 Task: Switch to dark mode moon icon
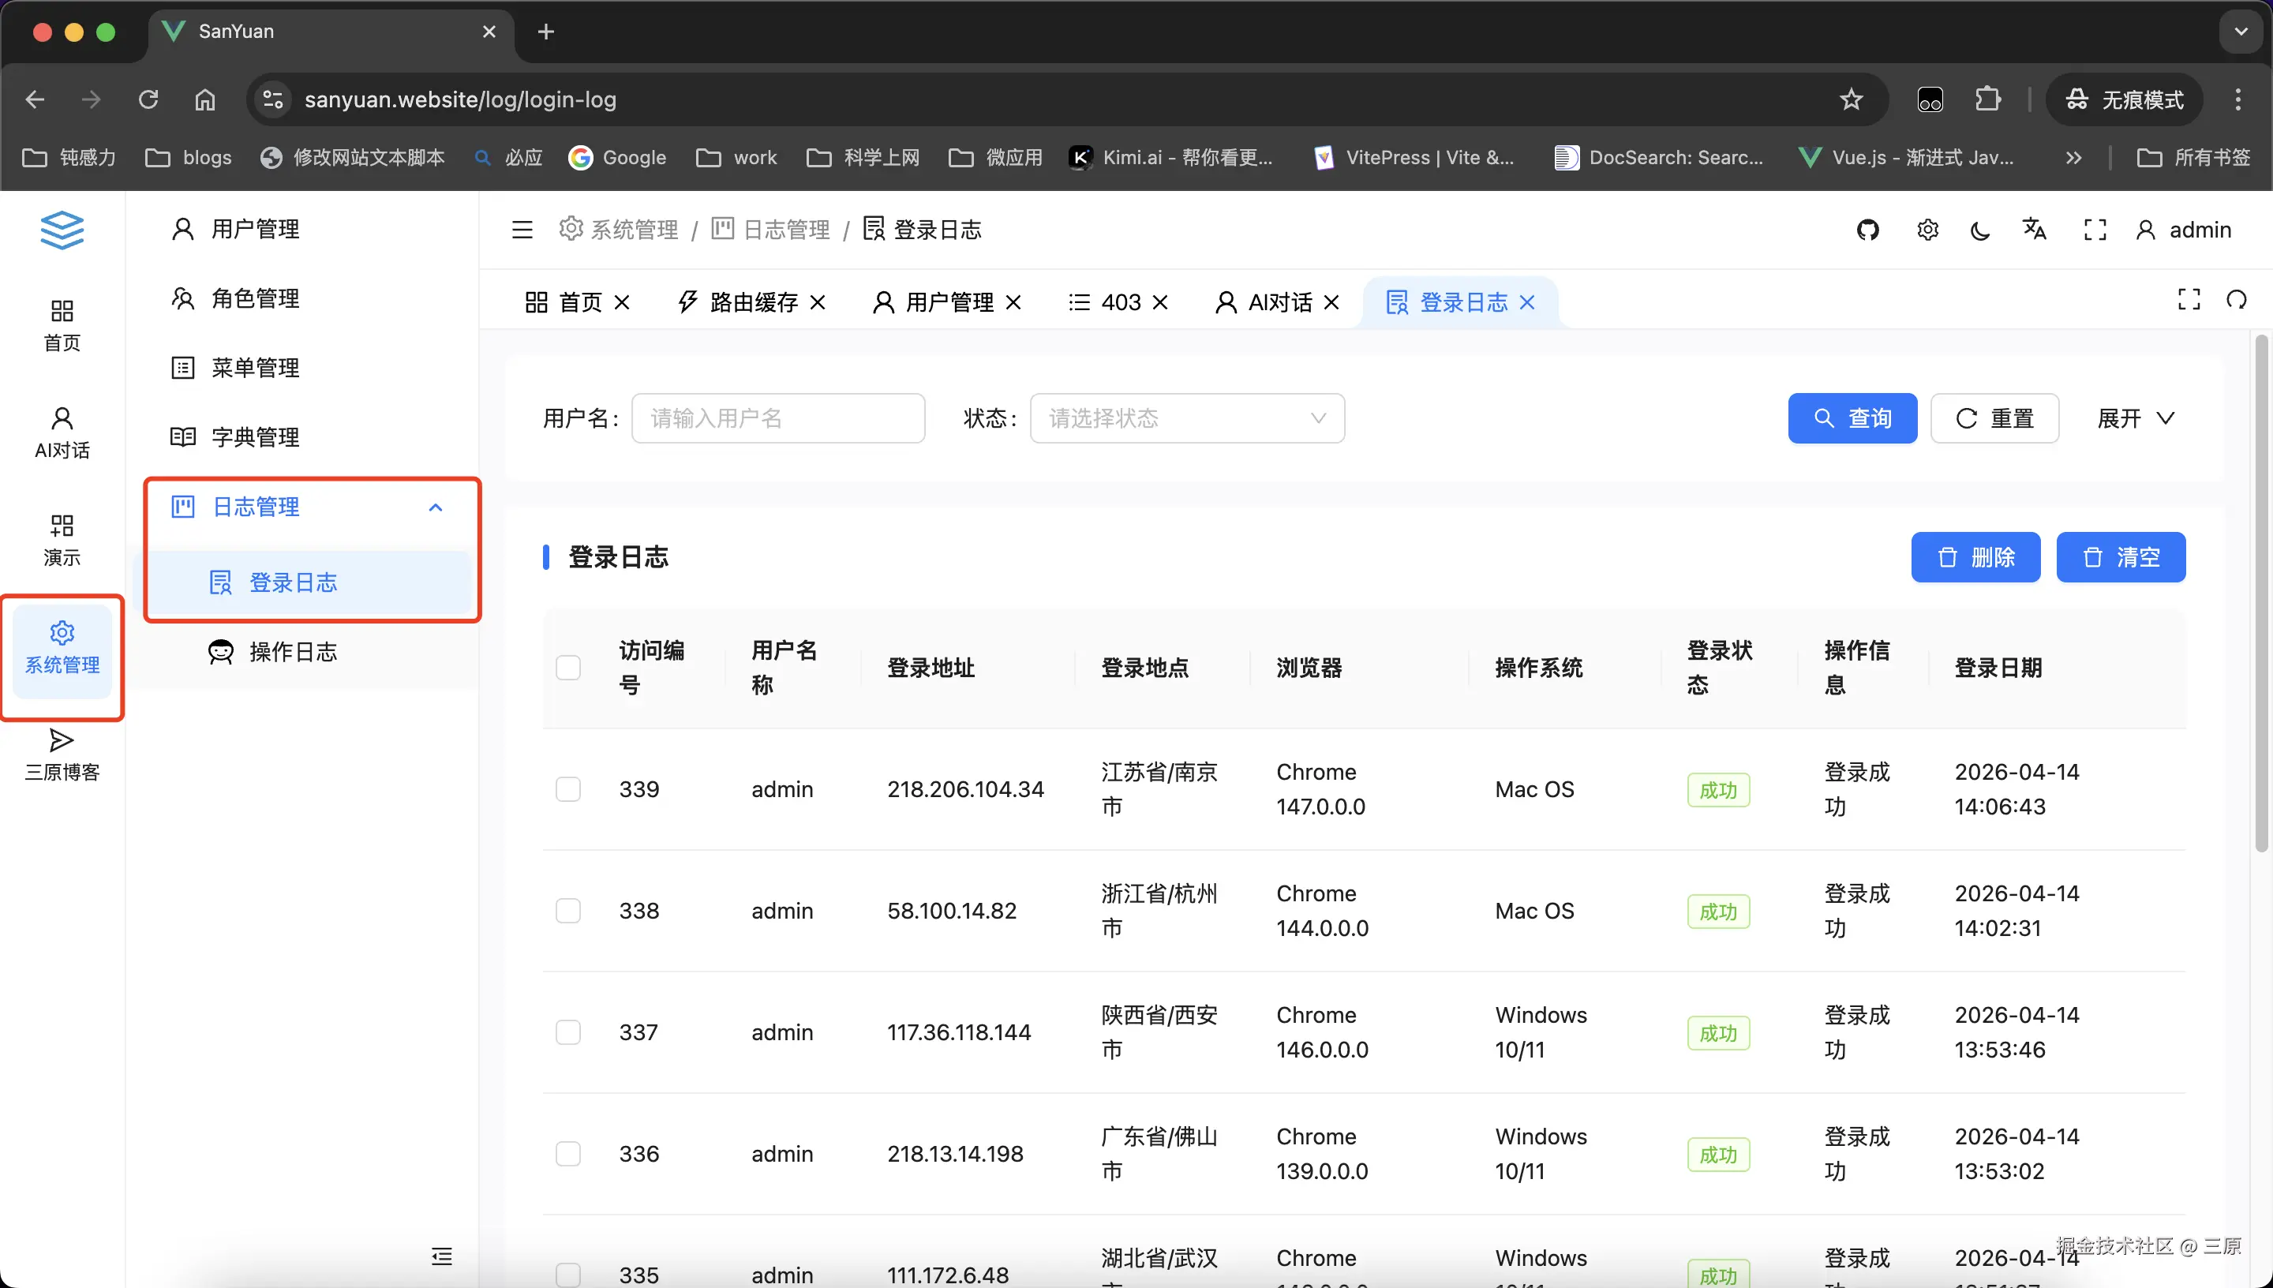(1980, 230)
